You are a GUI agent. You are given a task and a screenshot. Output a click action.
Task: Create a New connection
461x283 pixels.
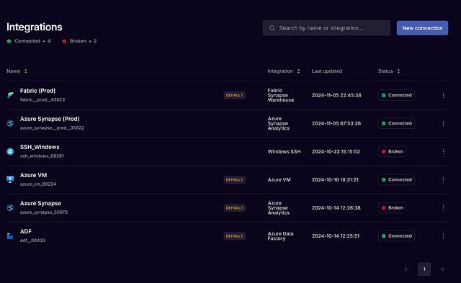422,28
